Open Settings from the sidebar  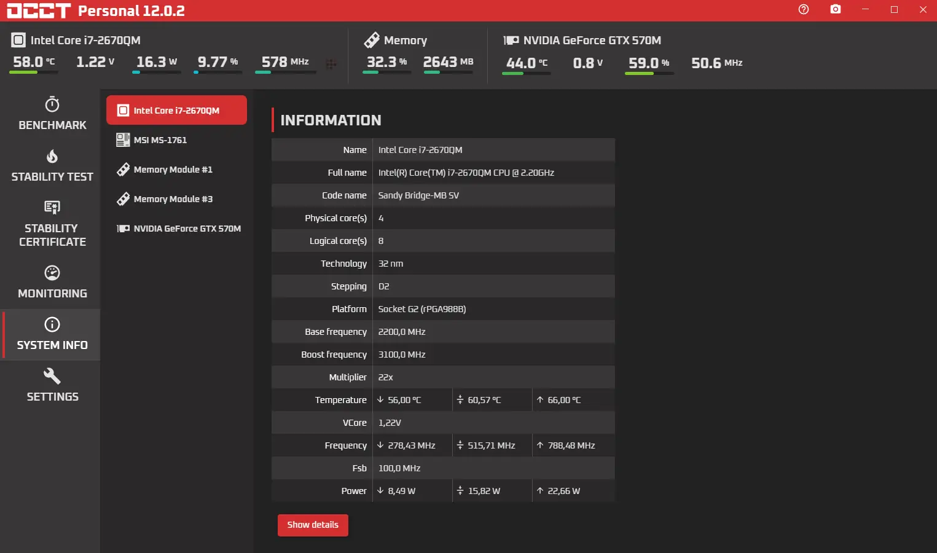tap(52, 386)
